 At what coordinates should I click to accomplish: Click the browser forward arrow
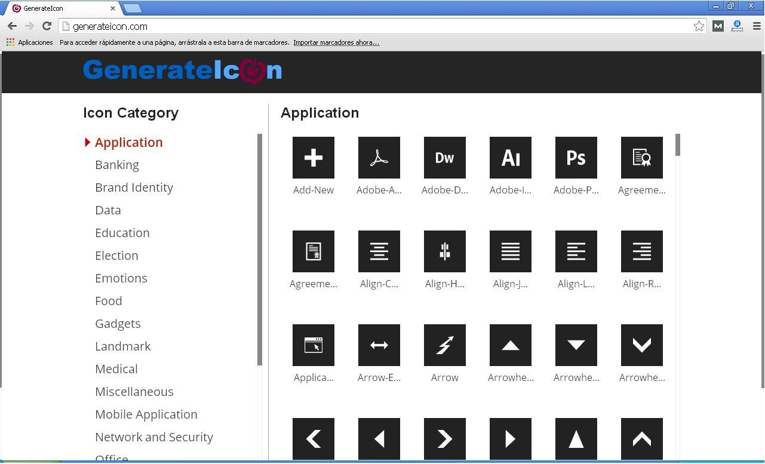[29, 26]
